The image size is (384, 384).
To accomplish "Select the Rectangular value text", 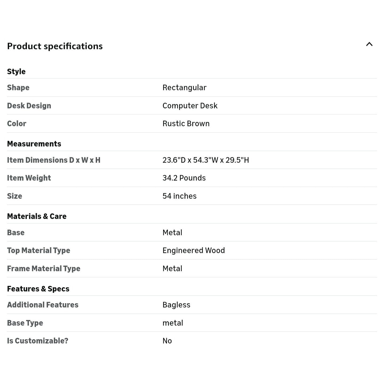I will 185,87.
